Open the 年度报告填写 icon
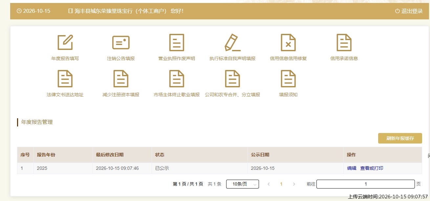Viewport: 430px width, 201px height. pos(65,42)
